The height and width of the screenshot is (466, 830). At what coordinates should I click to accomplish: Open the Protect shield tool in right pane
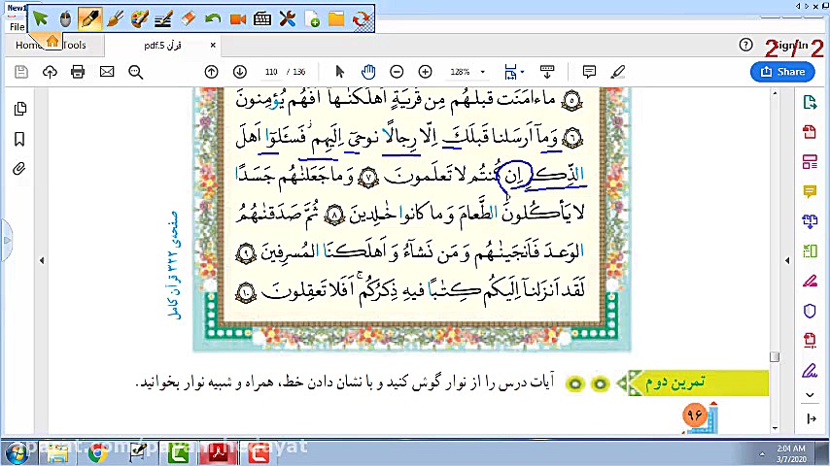[x=810, y=311]
